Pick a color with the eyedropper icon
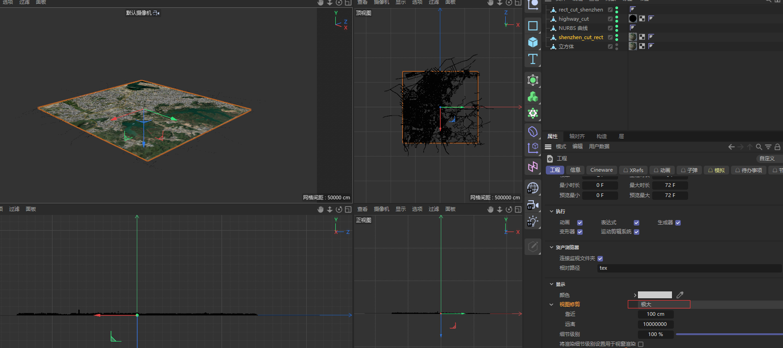This screenshot has height=348, width=783. coord(680,295)
